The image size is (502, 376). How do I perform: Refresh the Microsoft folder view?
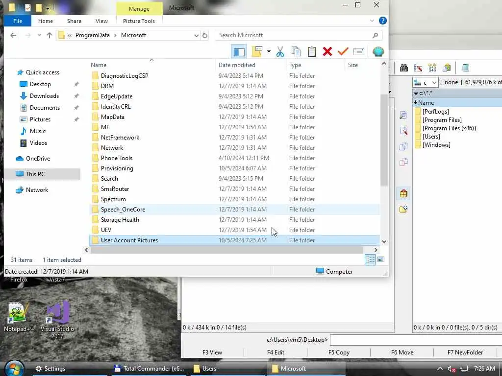click(205, 35)
